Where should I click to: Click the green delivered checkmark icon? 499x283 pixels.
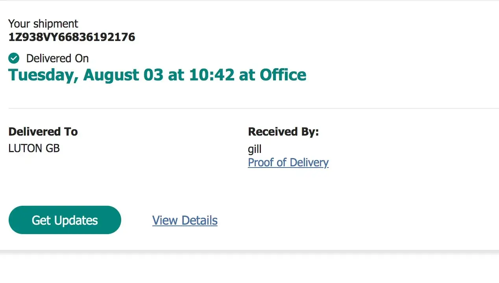click(14, 58)
